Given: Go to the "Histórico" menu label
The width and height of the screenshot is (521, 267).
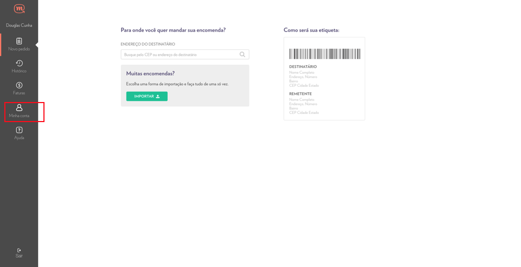Looking at the screenshot, I should point(19,71).
